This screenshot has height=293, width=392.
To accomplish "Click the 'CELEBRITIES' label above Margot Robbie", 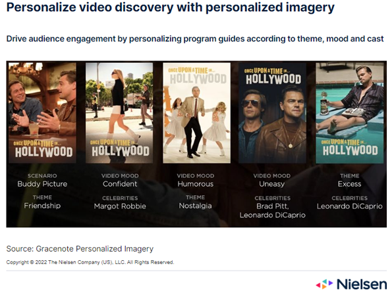I will coord(120,198).
